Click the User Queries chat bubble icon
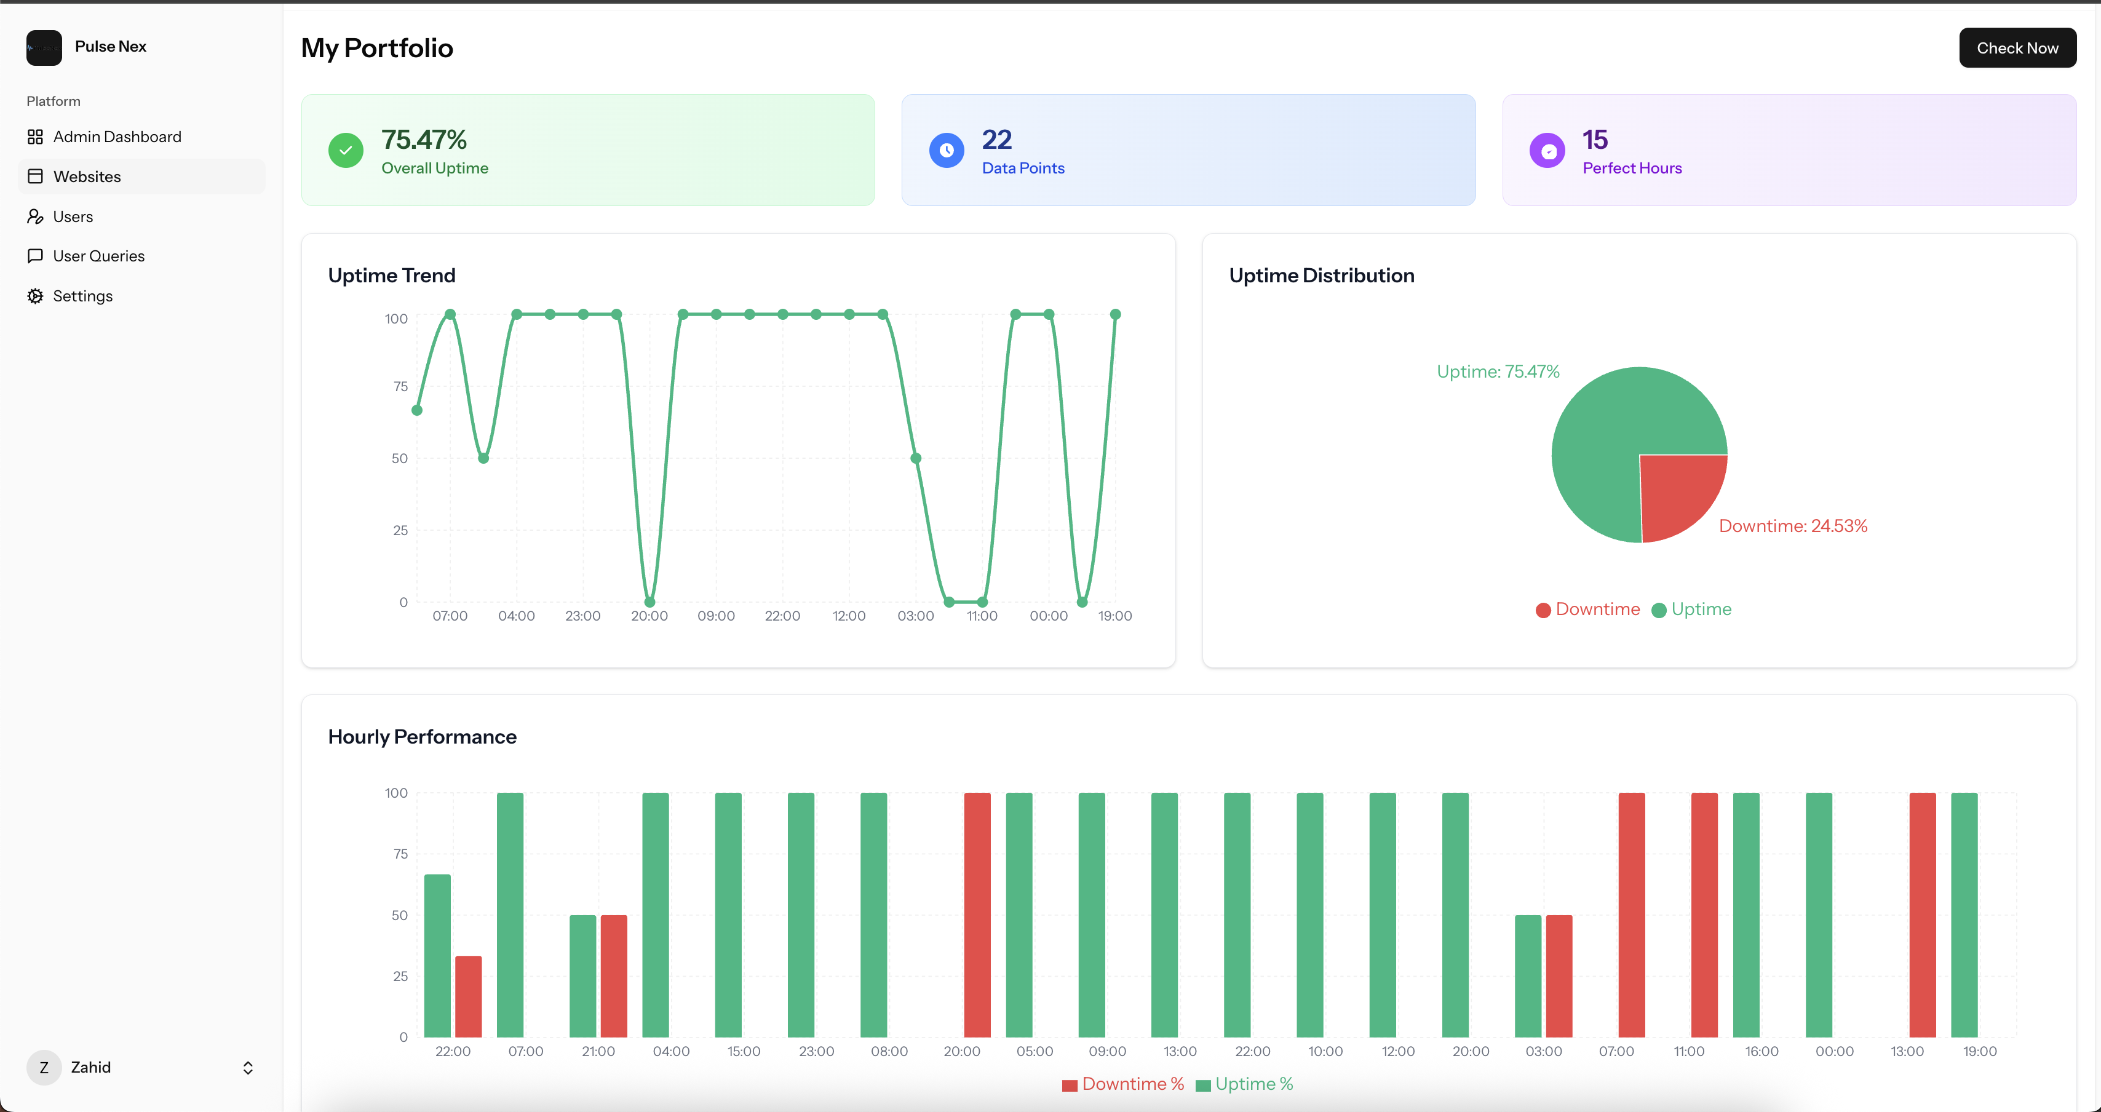2101x1112 pixels. [x=35, y=255]
